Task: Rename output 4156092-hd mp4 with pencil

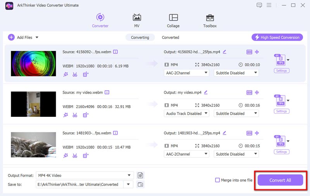Action: tap(224, 52)
